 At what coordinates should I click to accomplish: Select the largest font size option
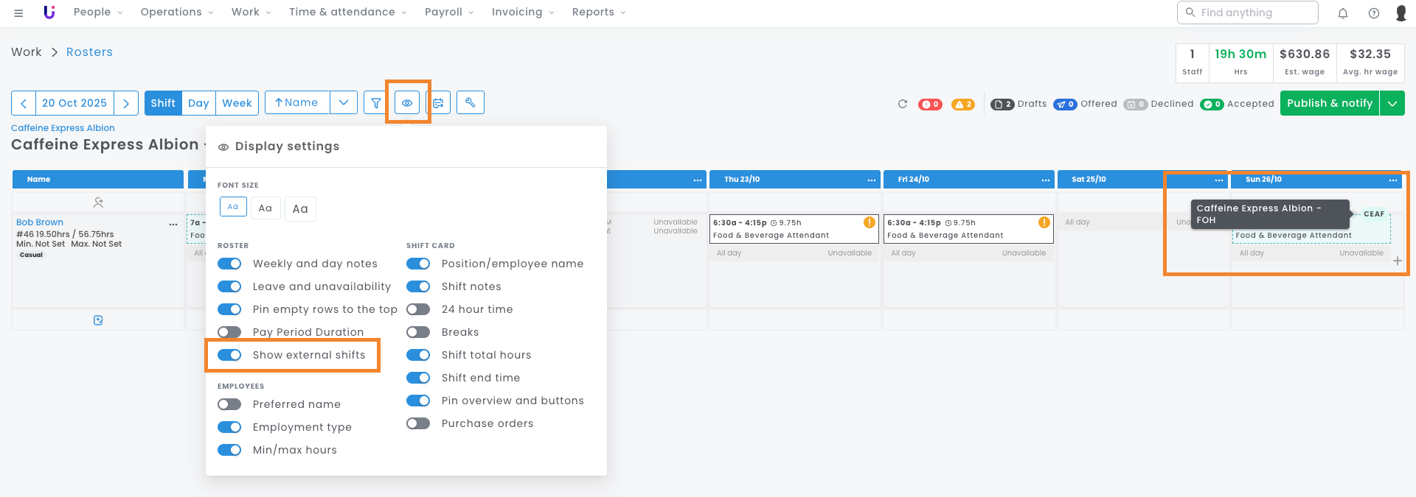point(300,208)
